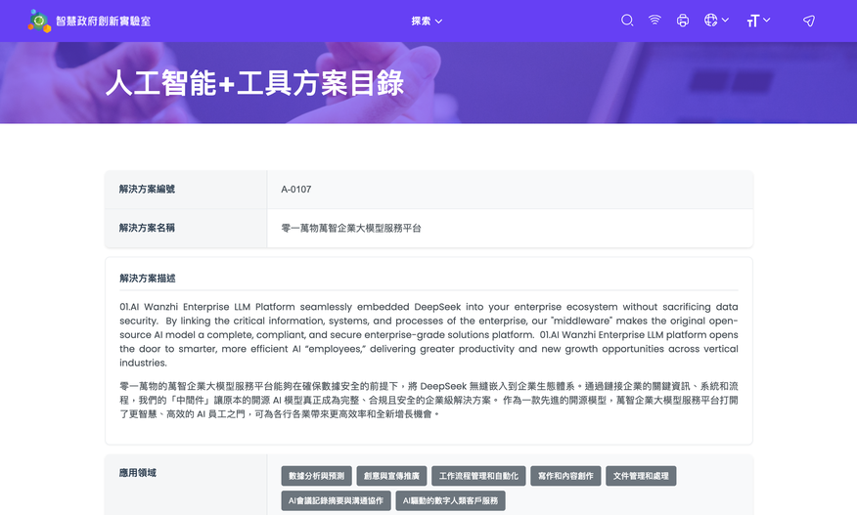The height and width of the screenshot is (515, 857).
Task: Select the 數據分析與預測 tag
Action: [x=316, y=476]
